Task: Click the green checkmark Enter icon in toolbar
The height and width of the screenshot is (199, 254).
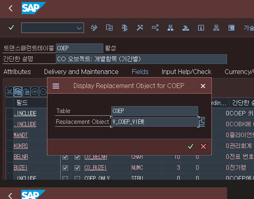Action: tap(11, 27)
